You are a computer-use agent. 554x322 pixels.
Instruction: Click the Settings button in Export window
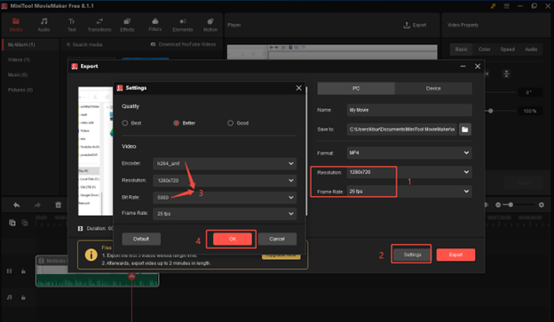click(412, 255)
